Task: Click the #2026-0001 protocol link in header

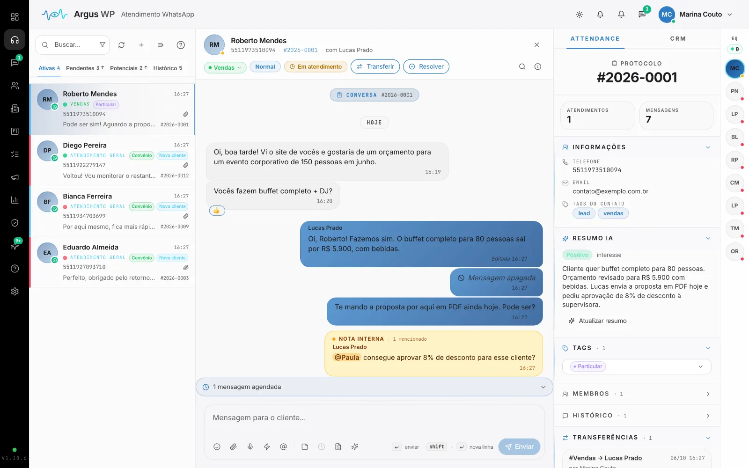Action: tap(301, 50)
